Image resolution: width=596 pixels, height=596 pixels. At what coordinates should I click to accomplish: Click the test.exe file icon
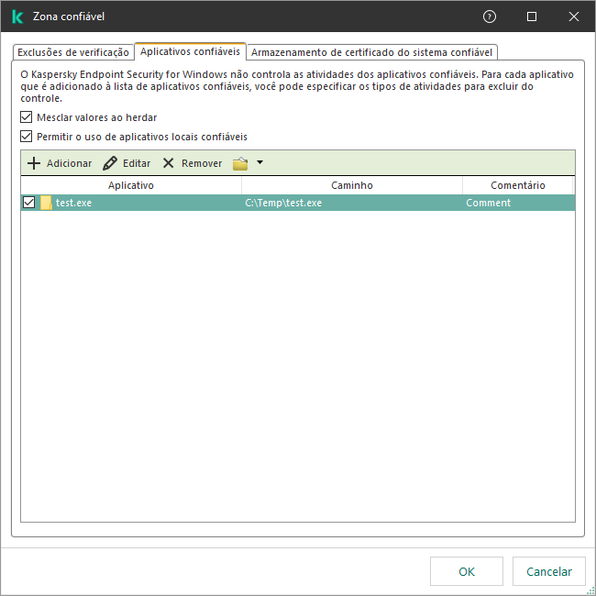point(46,203)
